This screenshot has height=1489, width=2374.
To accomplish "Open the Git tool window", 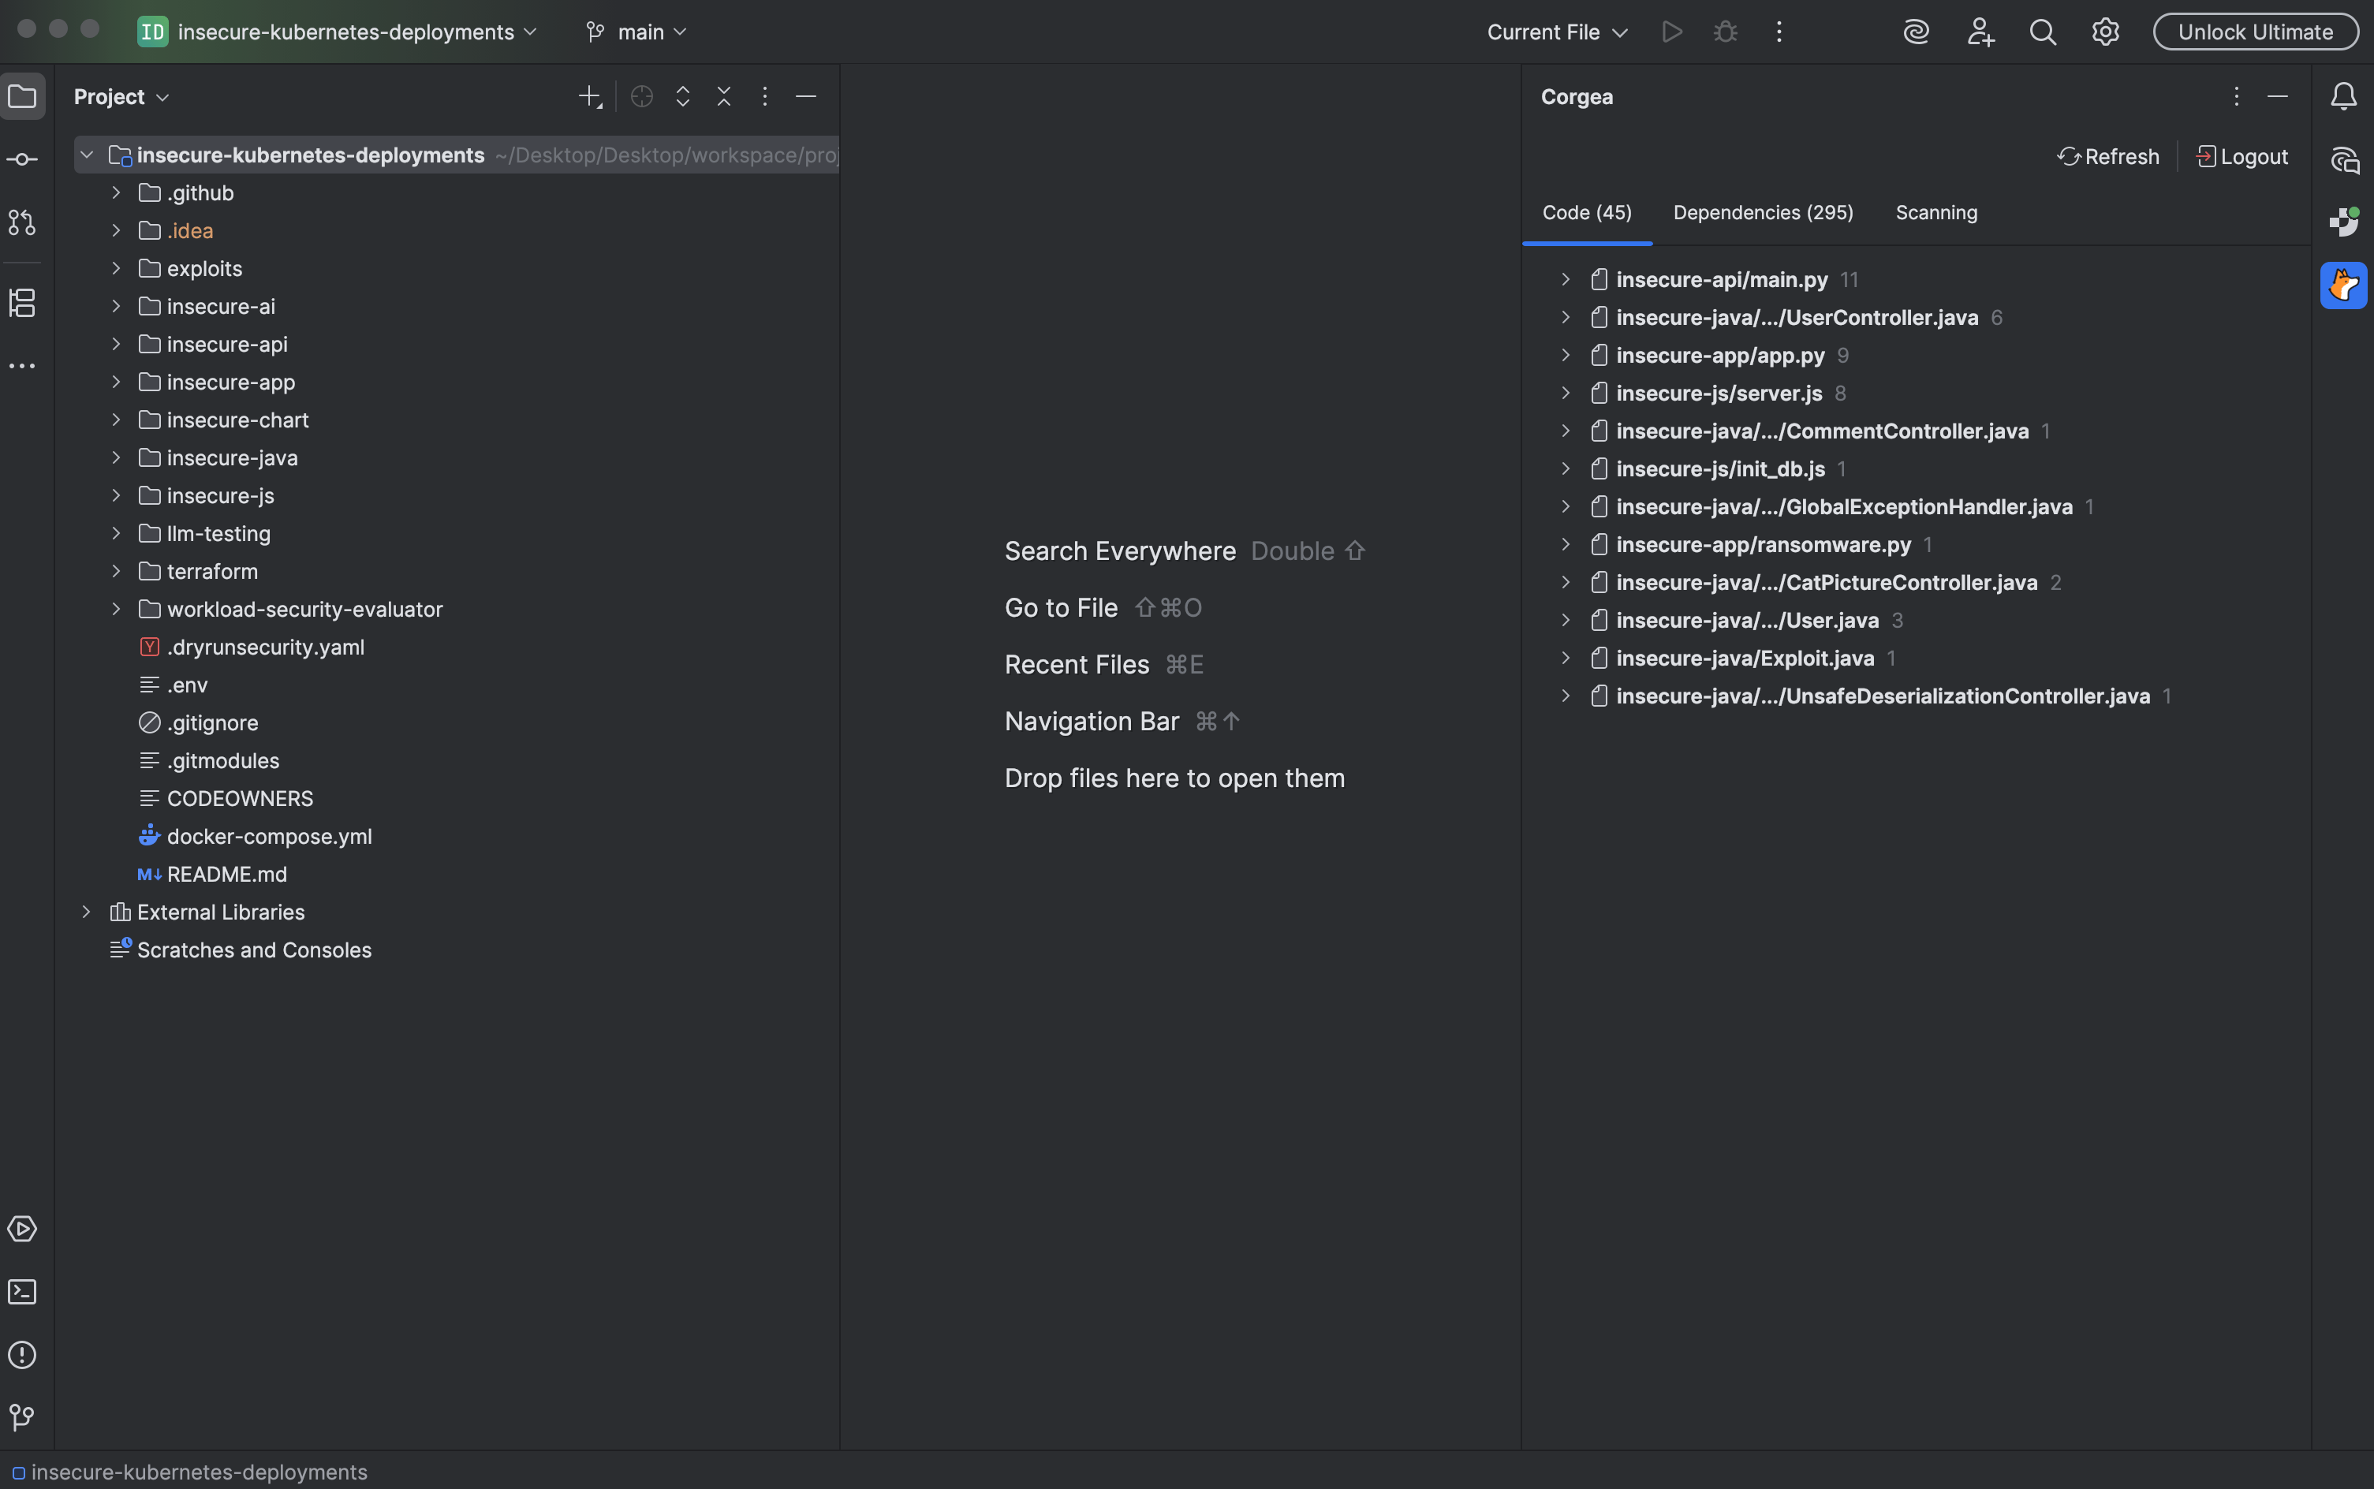I will (23, 1417).
